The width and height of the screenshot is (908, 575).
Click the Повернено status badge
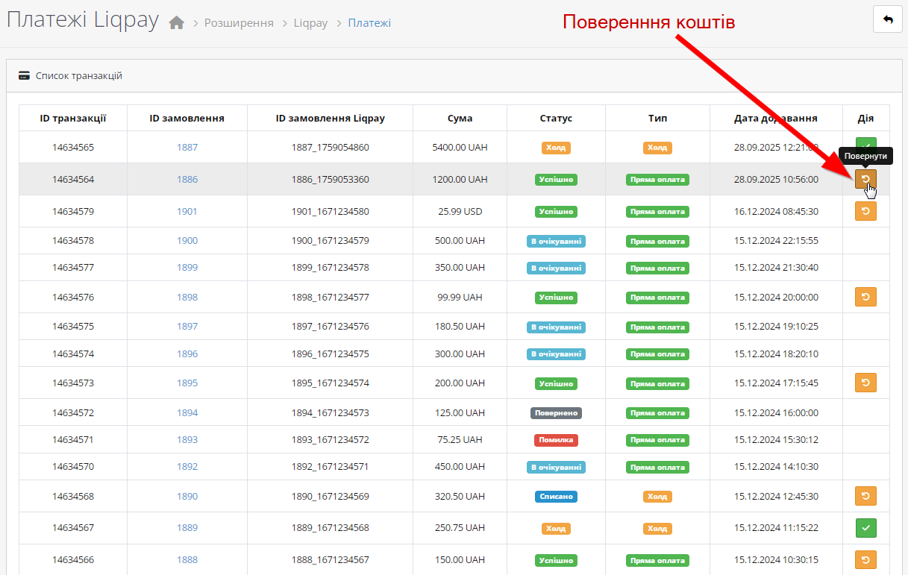coord(556,412)
